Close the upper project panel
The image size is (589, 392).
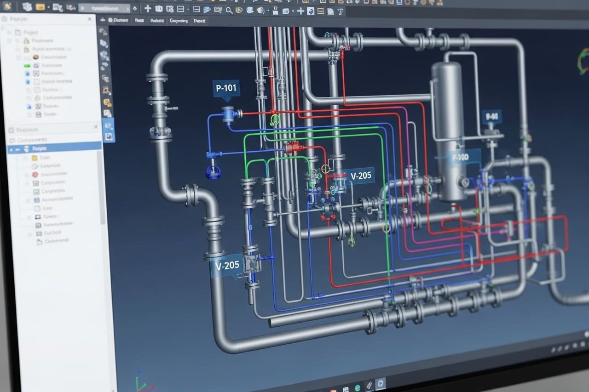pyautogui.click(x=90, y=19)
